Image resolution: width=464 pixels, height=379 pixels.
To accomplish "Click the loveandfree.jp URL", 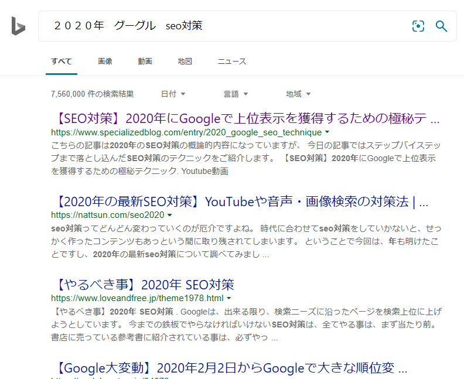I will click(x=137, y=298).
